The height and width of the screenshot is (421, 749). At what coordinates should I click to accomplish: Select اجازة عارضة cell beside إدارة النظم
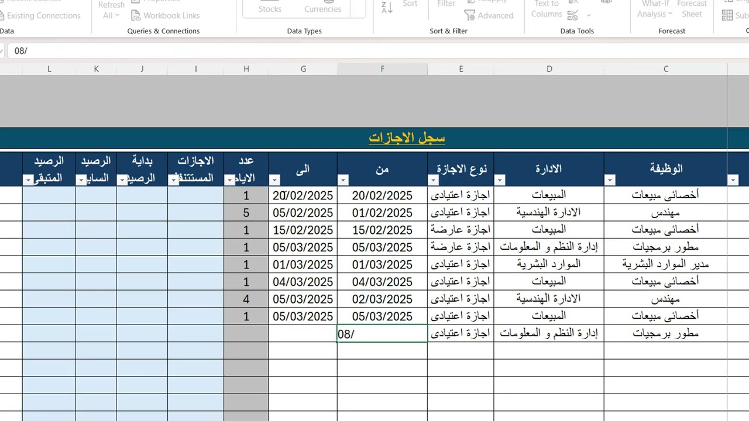click(x=461, y=247)
